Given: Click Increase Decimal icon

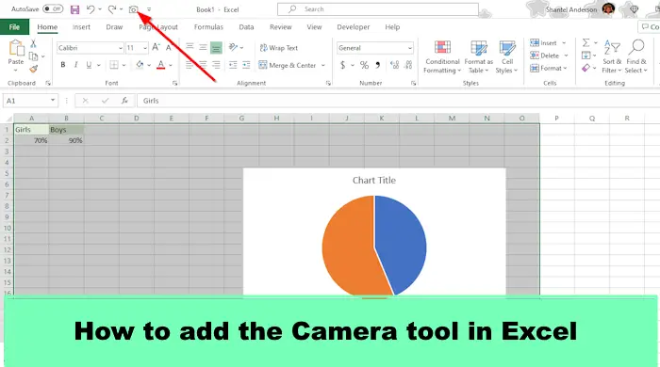Looking at the screenshot, I should tap(394, 65).
